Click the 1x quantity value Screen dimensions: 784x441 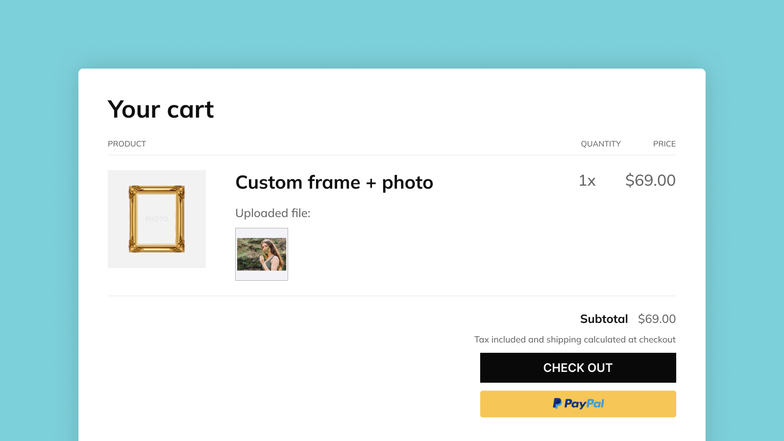click(x=587, y=181)
